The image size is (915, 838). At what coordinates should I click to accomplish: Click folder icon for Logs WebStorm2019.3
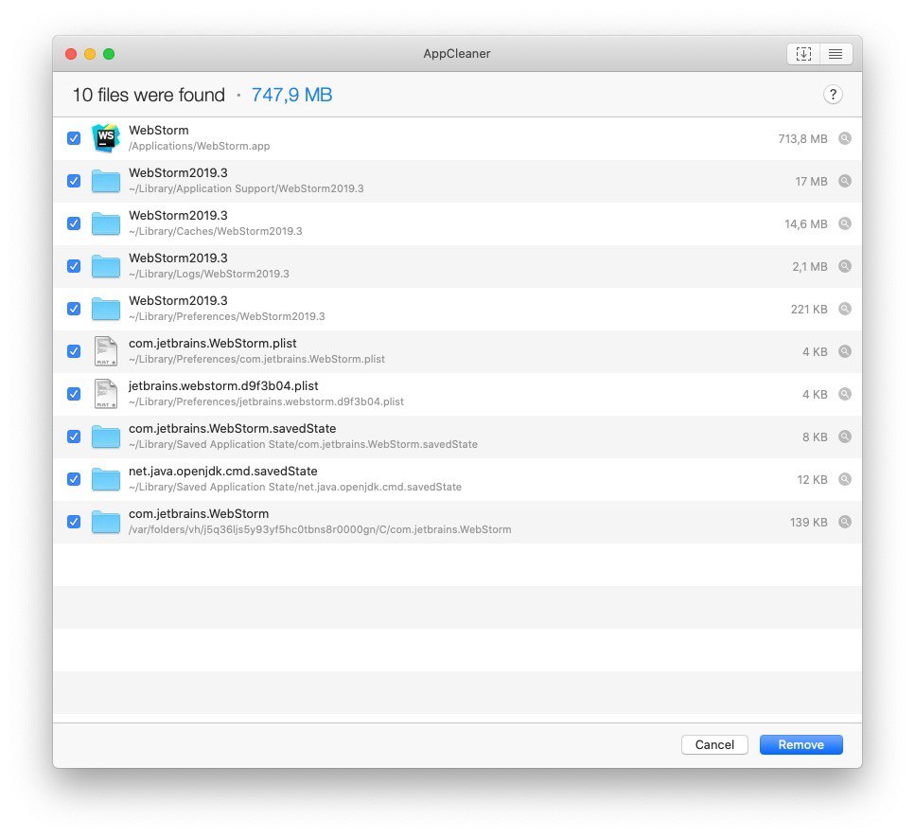pyautogui.click(x=106, y=266)
